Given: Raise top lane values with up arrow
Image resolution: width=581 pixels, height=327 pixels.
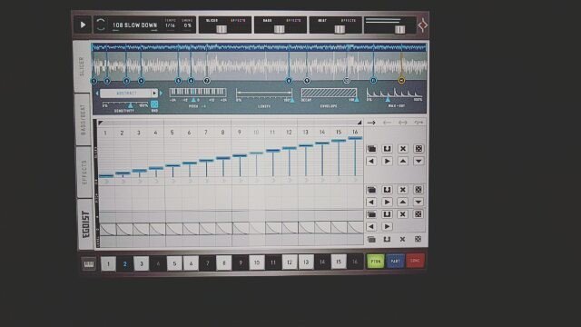Looking at the screenshot, I should coord(403,162).
